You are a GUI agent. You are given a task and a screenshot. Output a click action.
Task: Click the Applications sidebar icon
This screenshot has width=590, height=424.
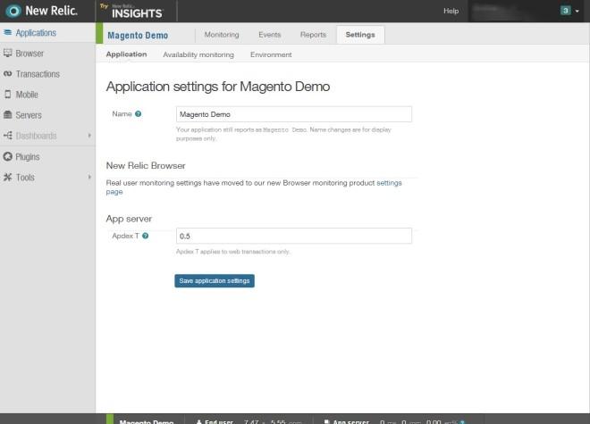8,33
